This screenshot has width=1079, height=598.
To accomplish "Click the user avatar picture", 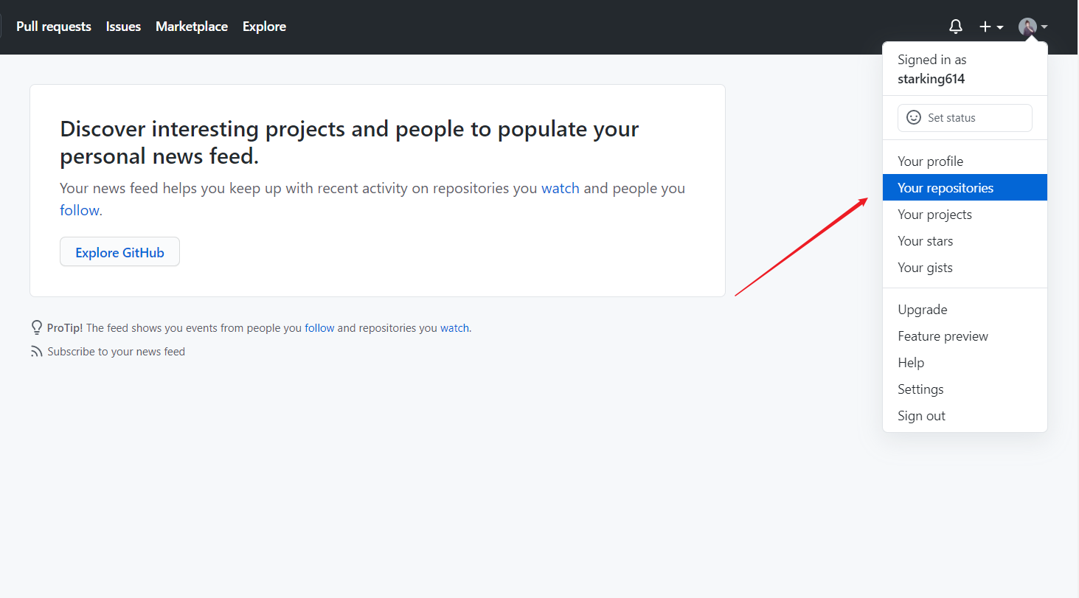I will click(1027, 27).
